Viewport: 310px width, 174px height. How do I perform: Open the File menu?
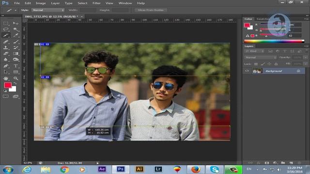(17, 3)
